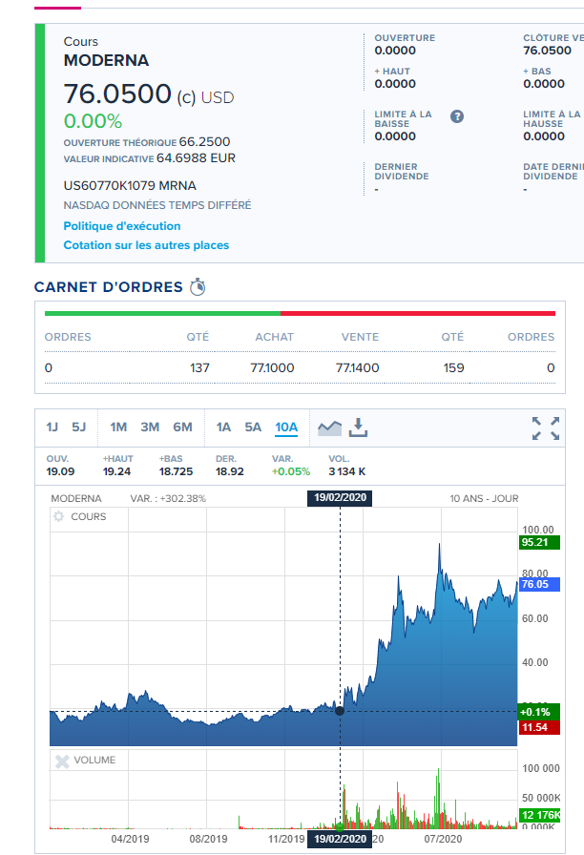Download chart data with the download icon
Image resolution: width=584 pixels, height=855 pixels.
click(x=358, y=427)
